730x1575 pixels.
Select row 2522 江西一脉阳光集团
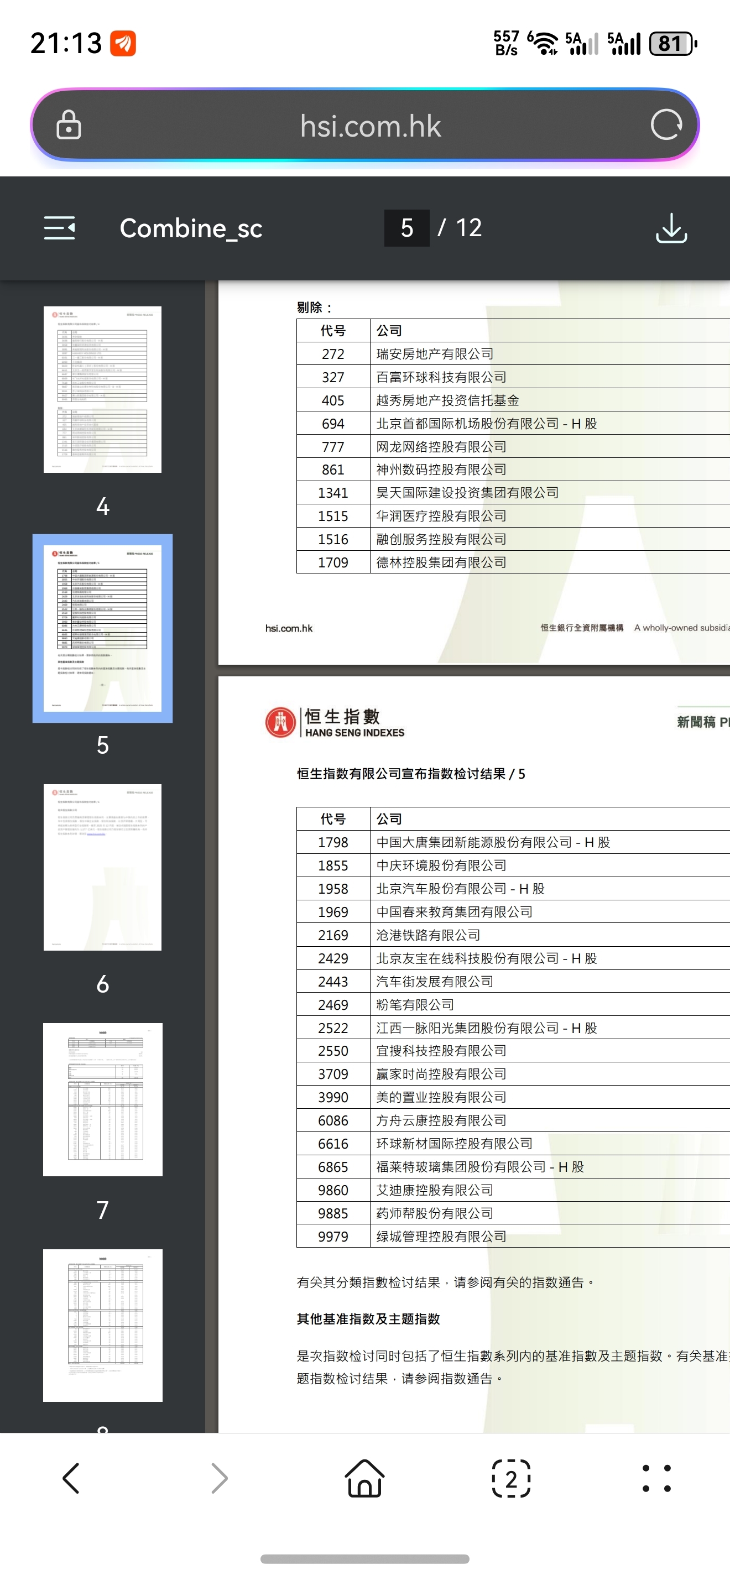point(513,1028)
